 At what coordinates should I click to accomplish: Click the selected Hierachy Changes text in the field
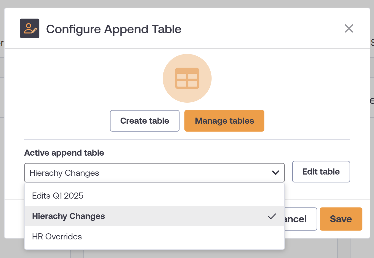point(64,173)
